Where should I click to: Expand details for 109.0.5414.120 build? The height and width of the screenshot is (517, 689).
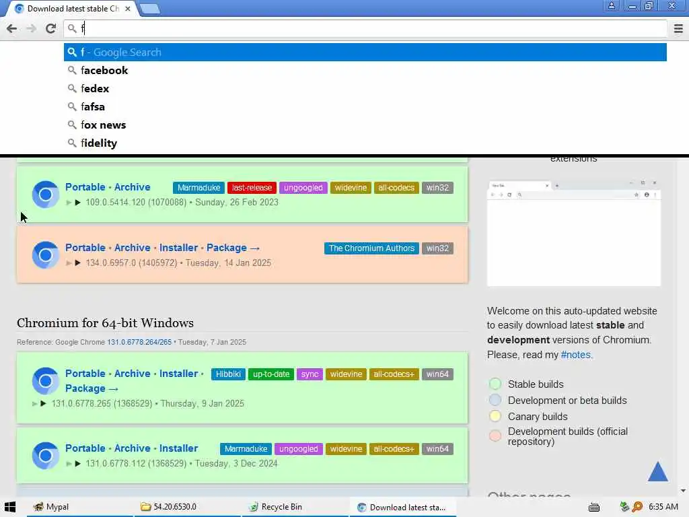[x=78, y=202]
